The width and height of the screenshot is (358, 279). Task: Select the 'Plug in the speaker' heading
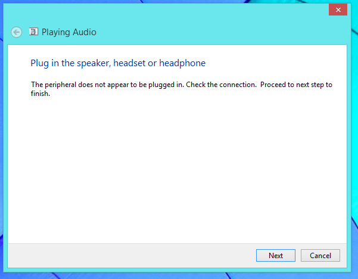tap(118, 63)
